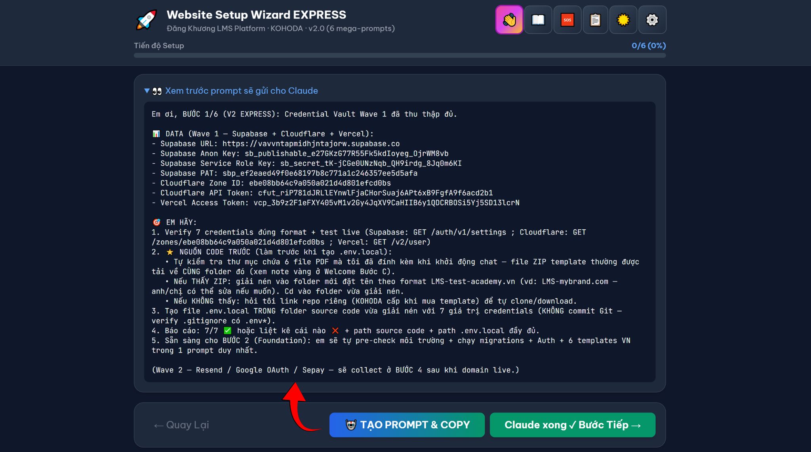
Task: Click the Vercel Access Token line
Action: [335, 202]
